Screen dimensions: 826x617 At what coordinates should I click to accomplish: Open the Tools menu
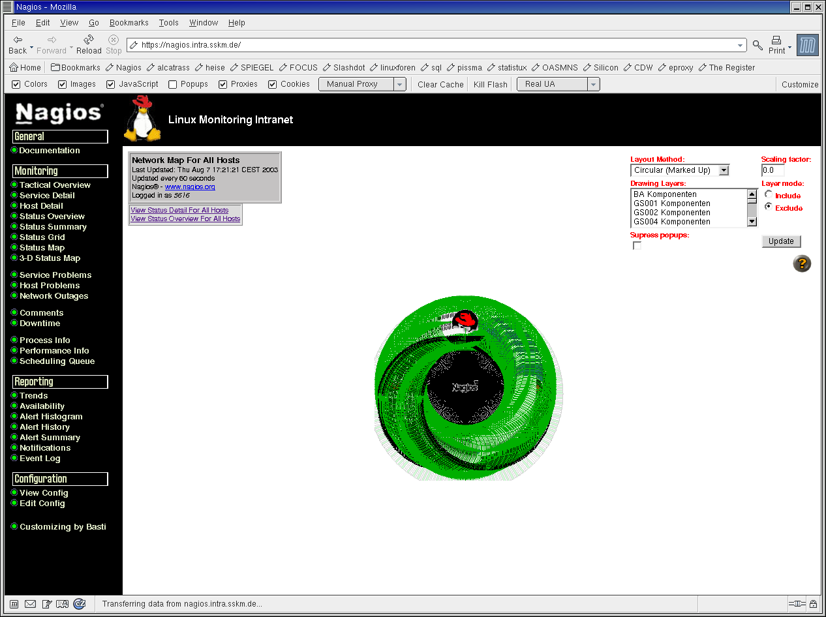pos(169,23)
